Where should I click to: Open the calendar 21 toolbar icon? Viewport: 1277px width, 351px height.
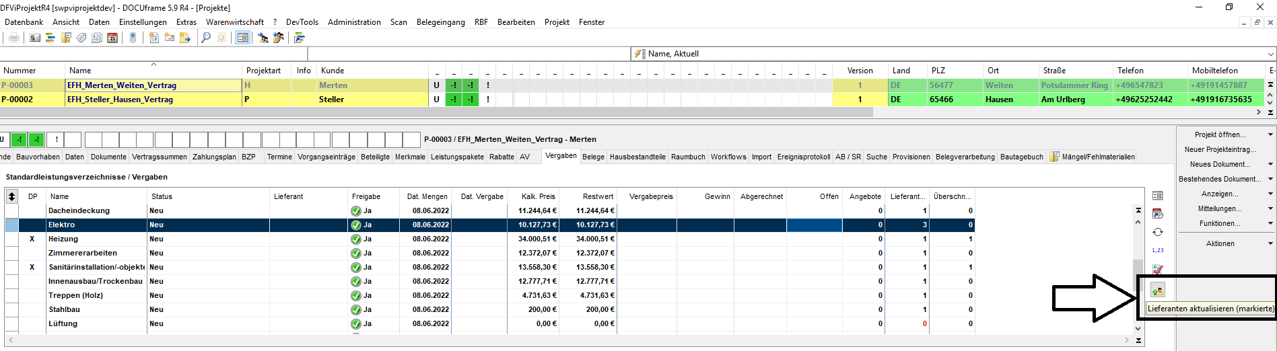(112, 38)
